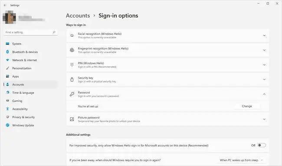Open Time & language label
282x166 pixels.
tap(23, 93)
